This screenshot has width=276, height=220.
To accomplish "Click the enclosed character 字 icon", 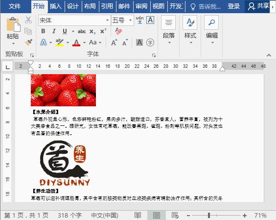I will pyautogui.click(x=150, y=42).
